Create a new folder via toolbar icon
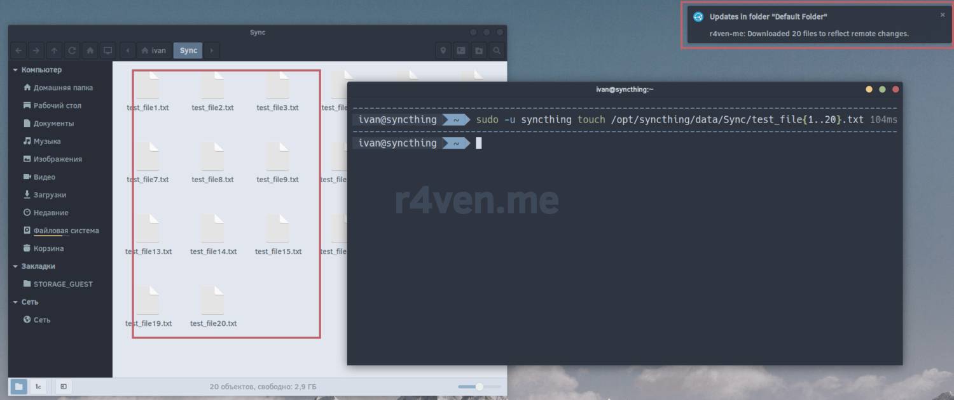This screenshot has height=400, width=954. click(x=479, y=51)
